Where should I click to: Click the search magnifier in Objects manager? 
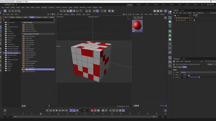pyautogui.click(x=211, y=13)
